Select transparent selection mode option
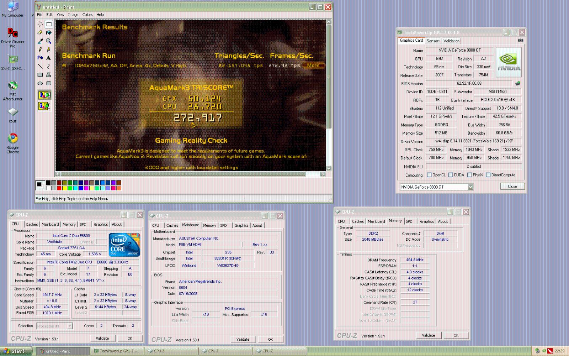569x356 pixels. (x=44, y=106)
